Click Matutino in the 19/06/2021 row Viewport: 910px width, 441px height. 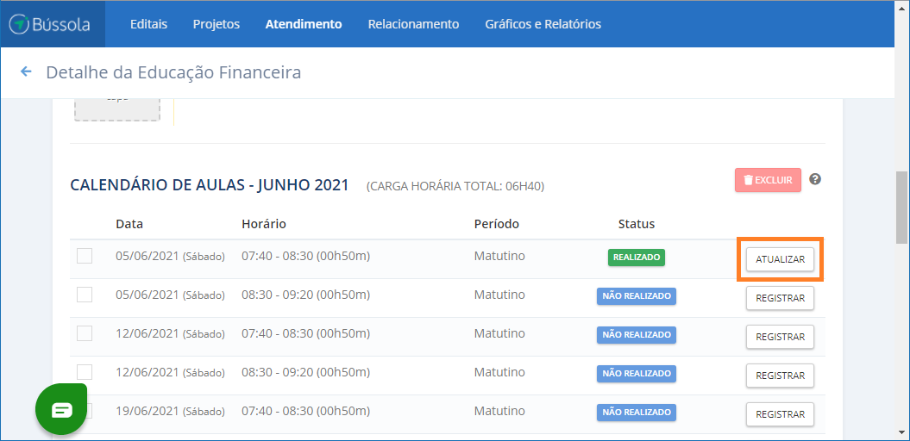499,411
